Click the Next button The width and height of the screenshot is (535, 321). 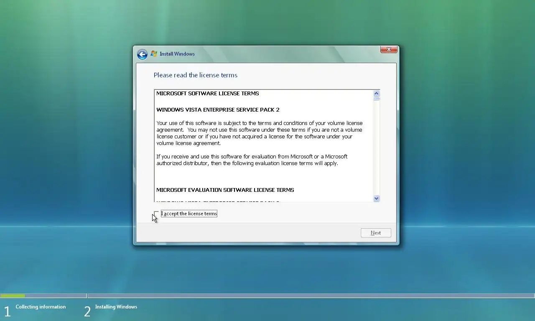click(376, 233)
